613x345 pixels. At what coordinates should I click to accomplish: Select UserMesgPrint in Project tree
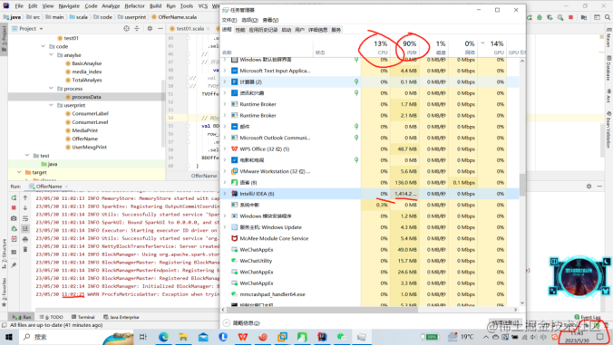89,147
